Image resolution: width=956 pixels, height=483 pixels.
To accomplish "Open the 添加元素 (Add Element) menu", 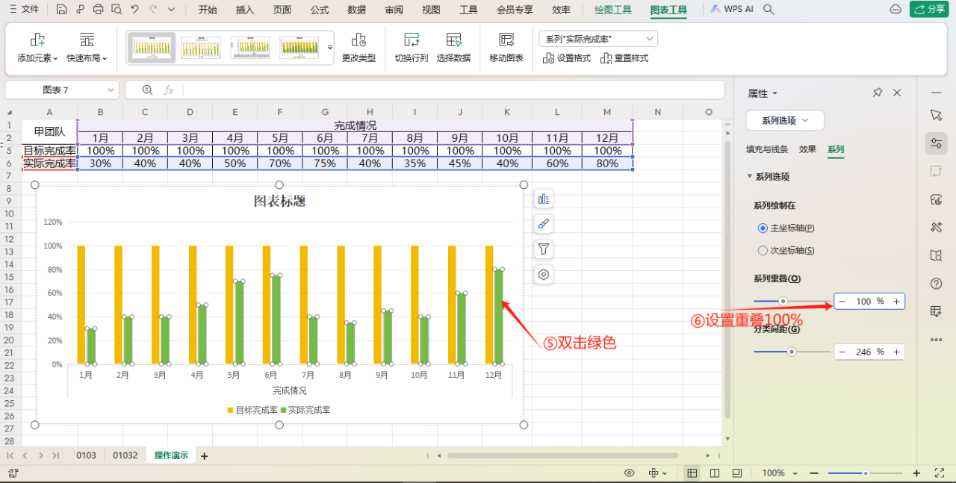I will 37,49.
